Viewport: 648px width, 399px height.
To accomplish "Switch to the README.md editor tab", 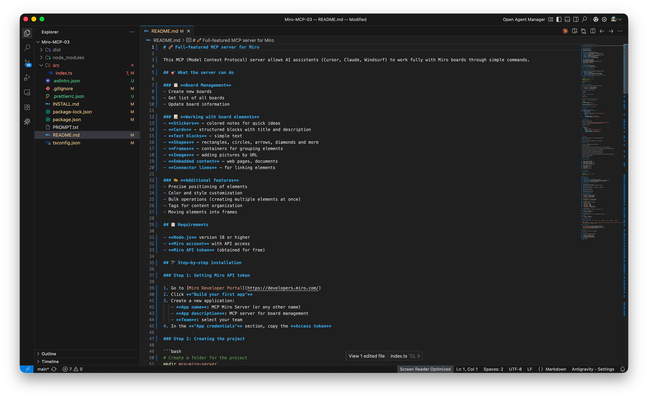I will (166, 31).
